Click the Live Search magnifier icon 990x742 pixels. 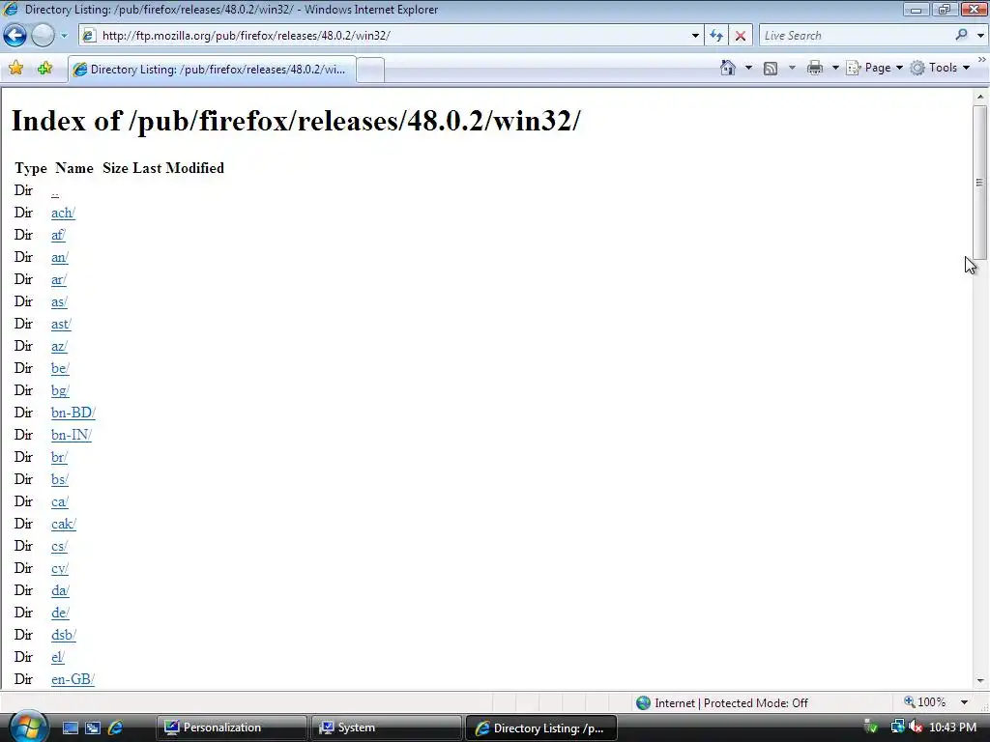click(x=962, y=36)
